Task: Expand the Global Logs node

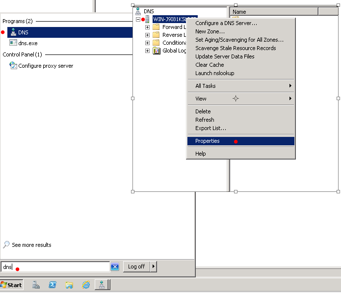Action: (x=148, y=51)
